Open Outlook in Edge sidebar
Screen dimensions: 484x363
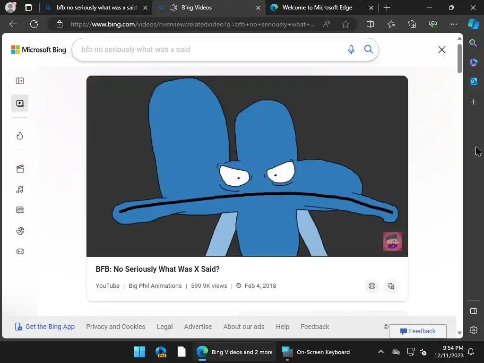pyautogui.click(x=473, y=81)
